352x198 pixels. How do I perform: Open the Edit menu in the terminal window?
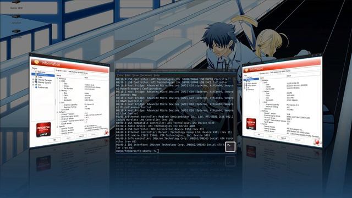(128, 75)
